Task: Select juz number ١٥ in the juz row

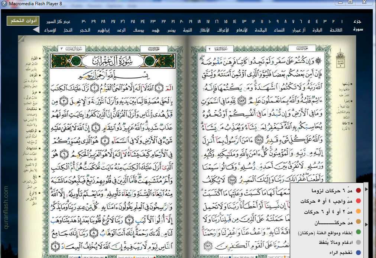Action: [x=226, y=21]
